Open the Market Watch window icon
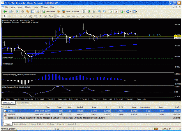The height and width of the screenshot is (131, 182). (x=18, y=11)
